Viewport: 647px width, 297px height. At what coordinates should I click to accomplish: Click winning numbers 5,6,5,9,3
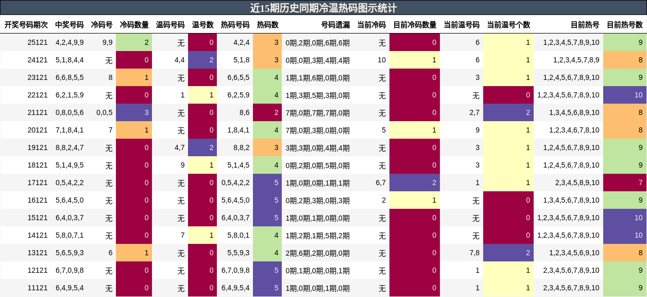pos(70,253)
